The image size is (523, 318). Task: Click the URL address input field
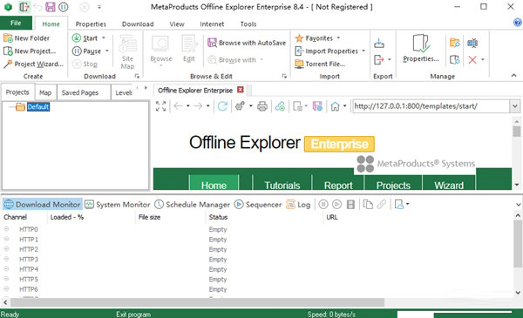tap(431, 106)
